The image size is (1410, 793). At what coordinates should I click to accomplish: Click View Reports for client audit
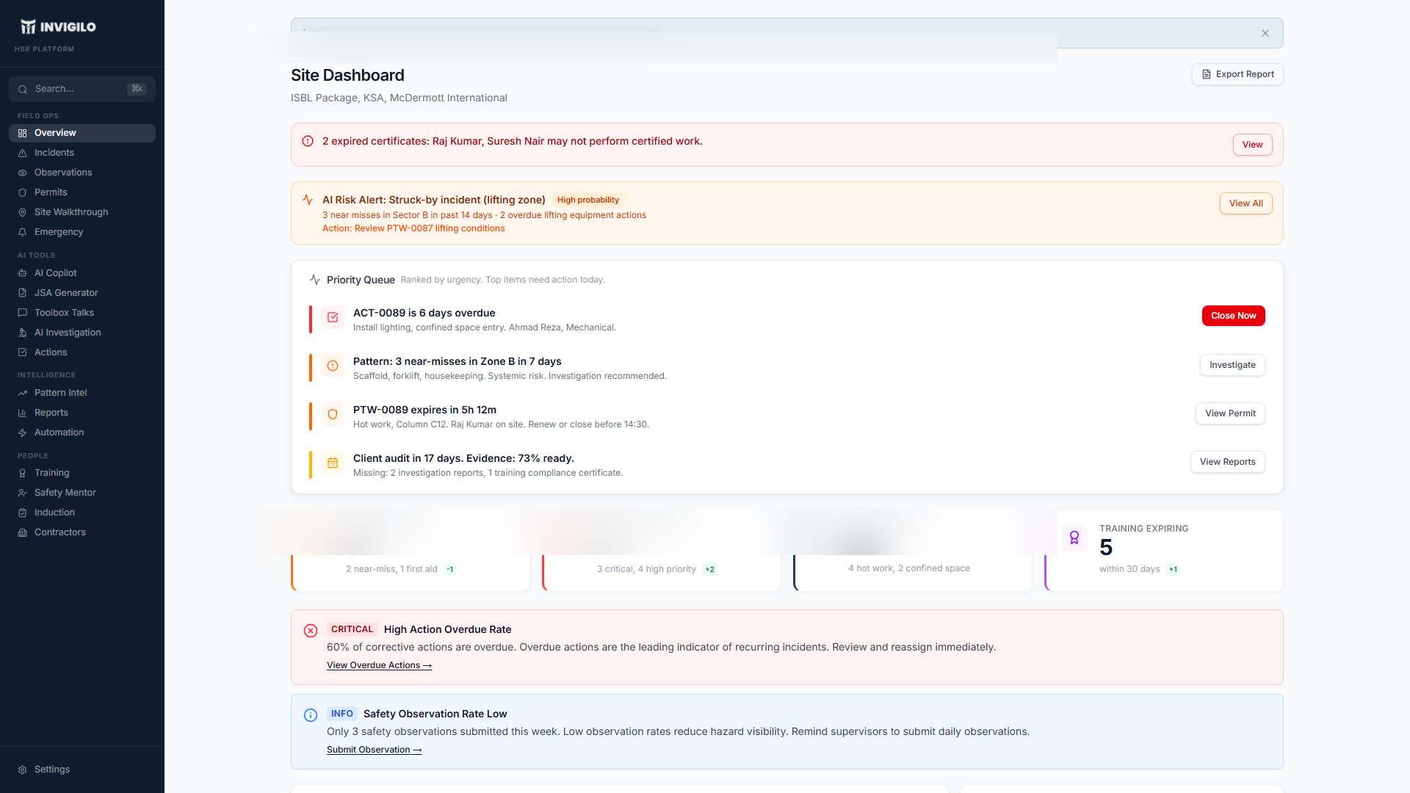click(x=1227, y=462)
